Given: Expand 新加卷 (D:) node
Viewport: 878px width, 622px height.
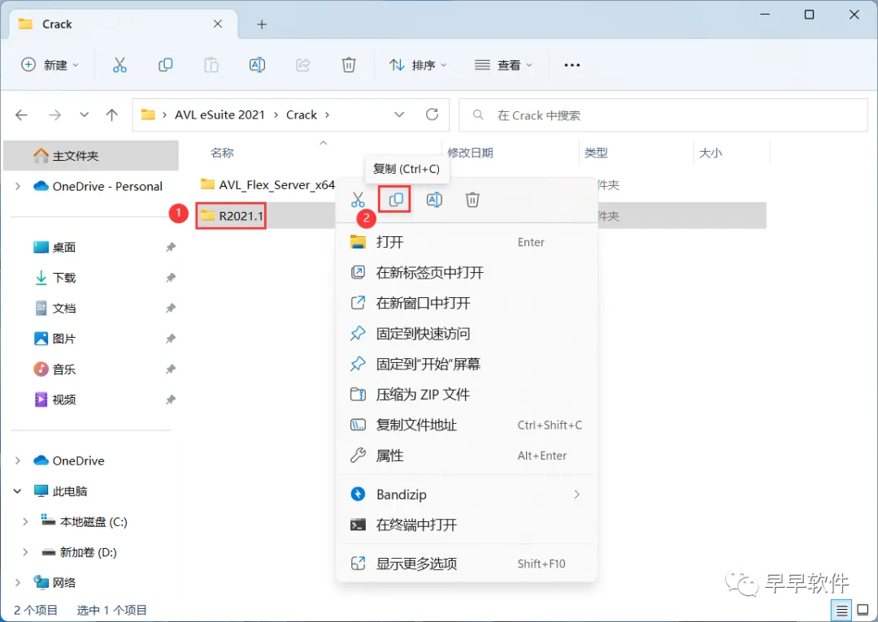Looking at the screenshot, I should (25, 552).
